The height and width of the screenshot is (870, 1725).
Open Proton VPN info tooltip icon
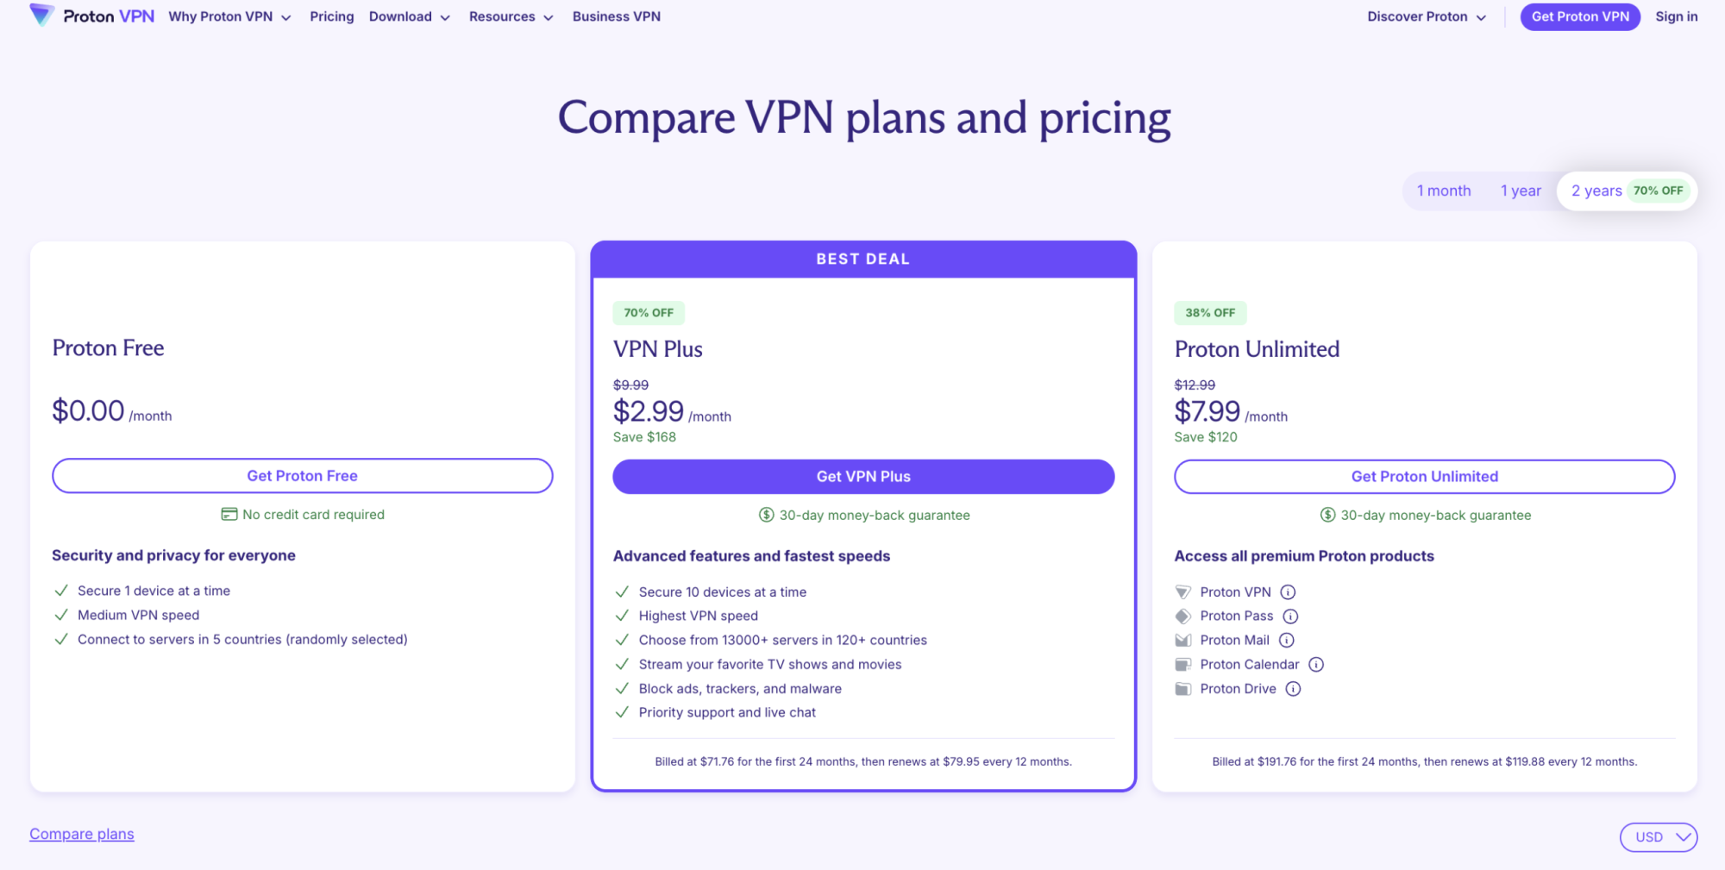point(1288,591)
